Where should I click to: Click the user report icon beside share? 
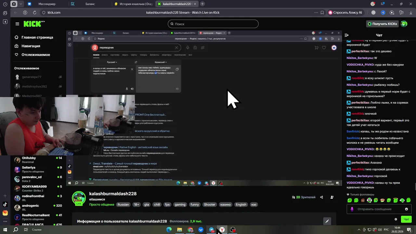(332, 197)
